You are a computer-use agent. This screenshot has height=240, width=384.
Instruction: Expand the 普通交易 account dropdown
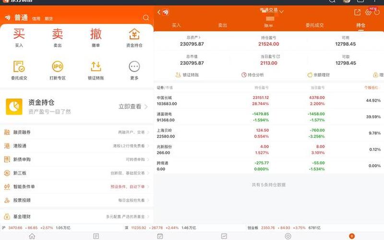coord(281,11)
